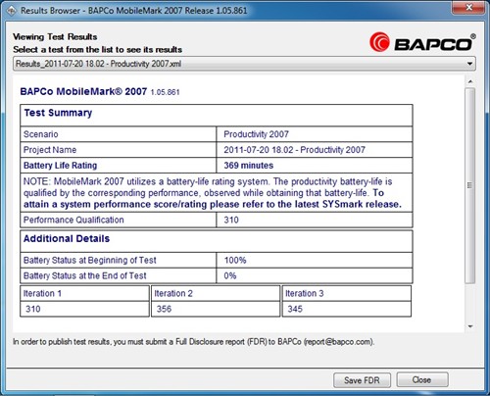Click the window title bar app icon
490x396 pixels.
coord(11,11)
